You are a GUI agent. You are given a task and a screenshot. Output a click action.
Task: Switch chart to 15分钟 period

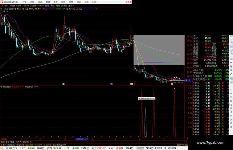click(26, 6)
